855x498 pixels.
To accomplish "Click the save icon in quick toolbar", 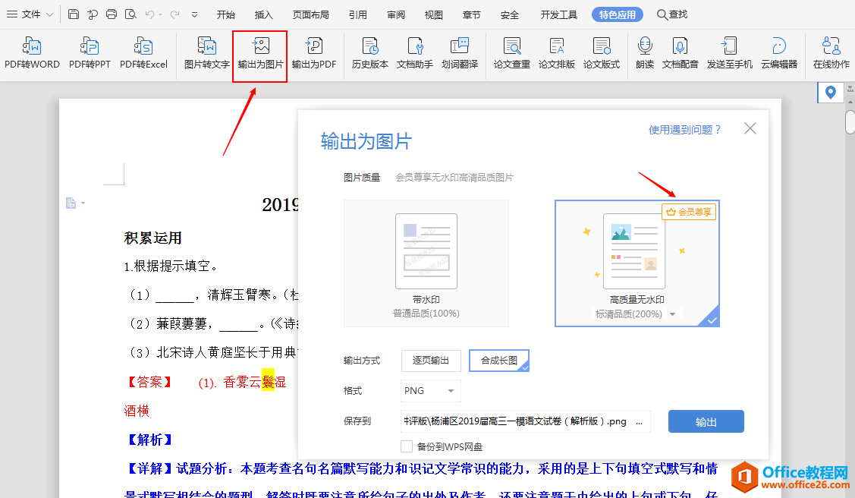I will pos(74,14).
